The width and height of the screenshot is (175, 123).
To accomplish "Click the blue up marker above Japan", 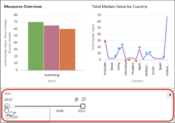I will (140, 47).
